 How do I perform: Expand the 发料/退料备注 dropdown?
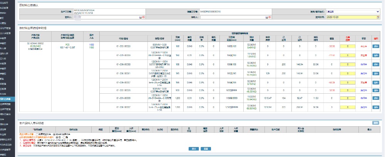click(x=352, y=12)
